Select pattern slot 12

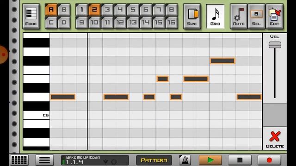tap(120, 23)
